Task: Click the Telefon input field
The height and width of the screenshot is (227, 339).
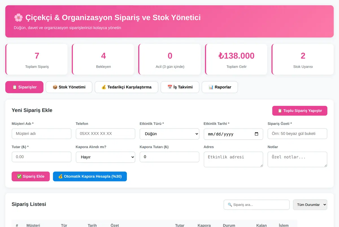Action: (x=105, y=134)
